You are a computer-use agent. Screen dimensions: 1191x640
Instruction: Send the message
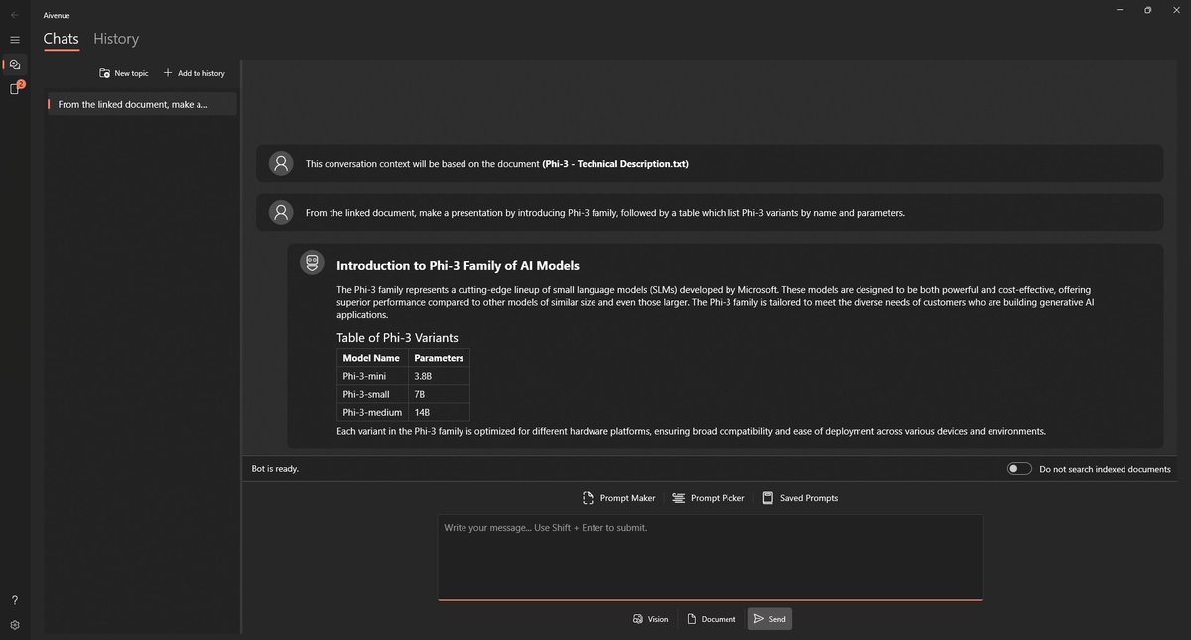coord(769,619)
